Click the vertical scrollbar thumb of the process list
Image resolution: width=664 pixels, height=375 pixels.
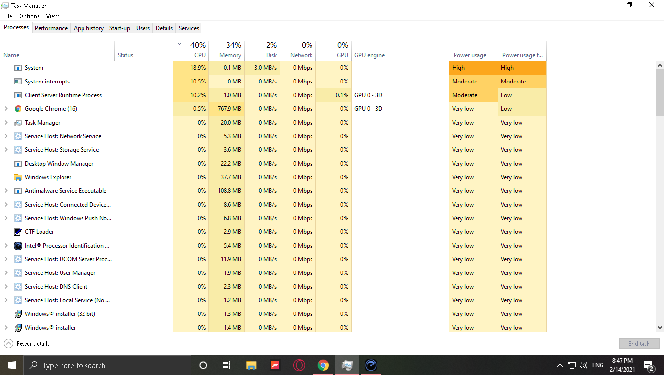pyautogui.click(x=660, y=93)
